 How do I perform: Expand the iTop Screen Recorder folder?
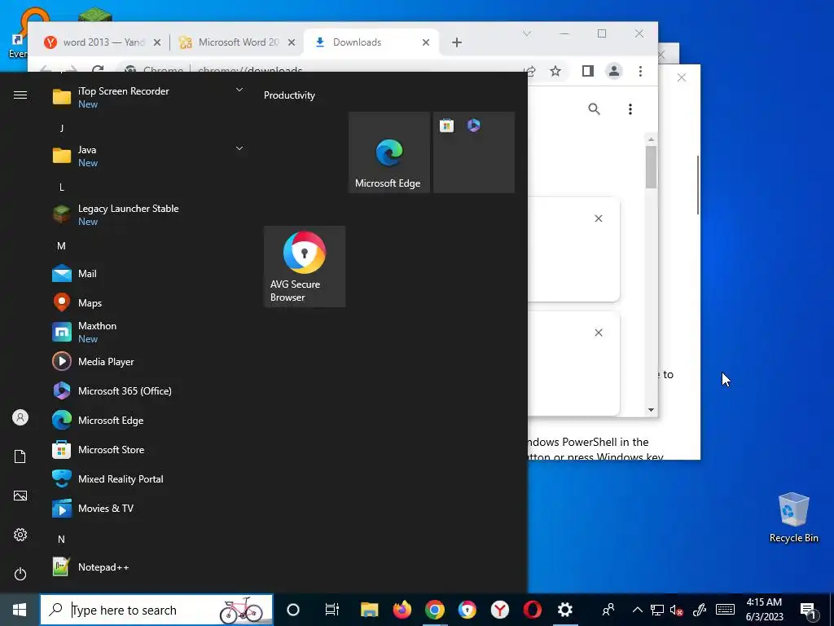pyautogui.click(x=239, y=90)
